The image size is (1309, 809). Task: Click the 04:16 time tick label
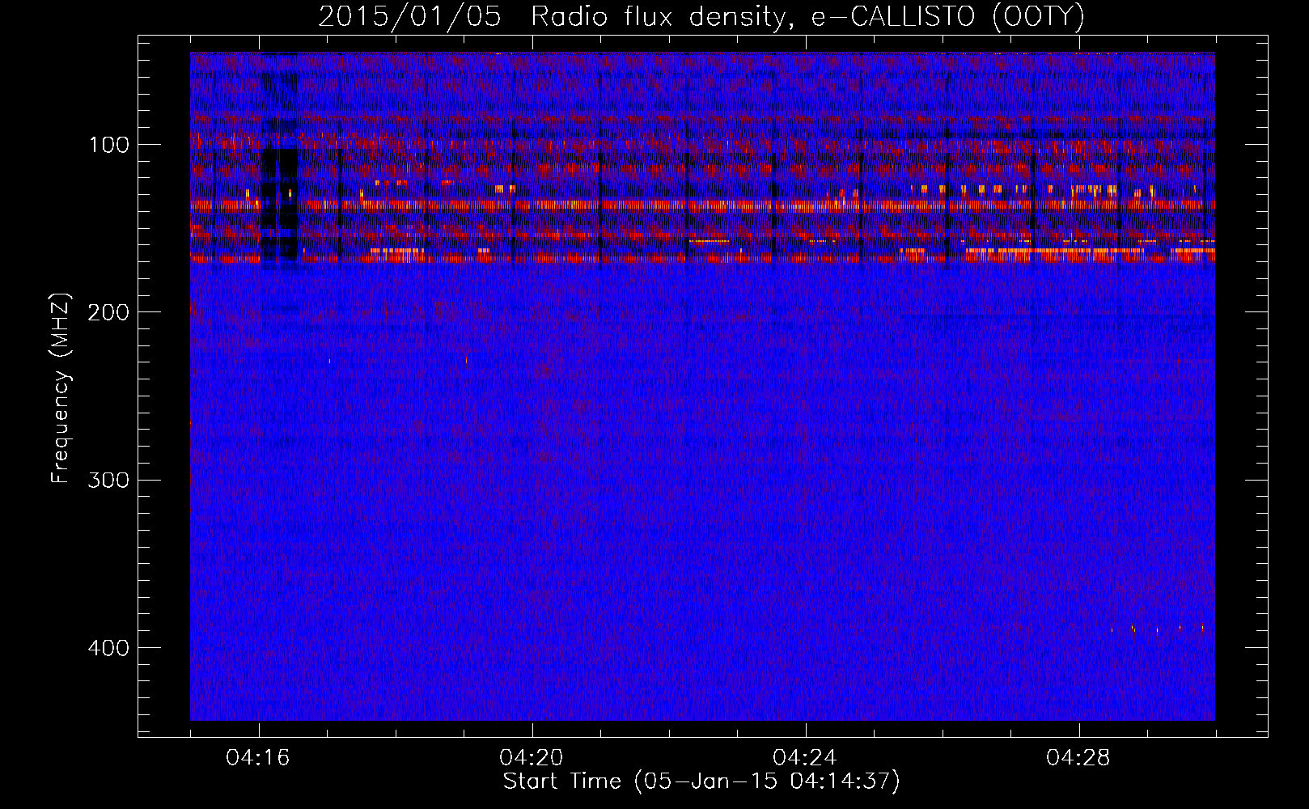[x=258, y=758]
